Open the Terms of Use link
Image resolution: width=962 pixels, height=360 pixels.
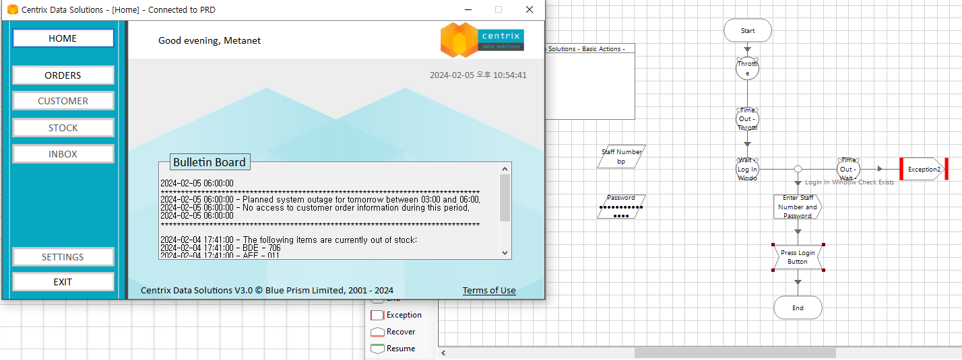click(x=489, y=291)
